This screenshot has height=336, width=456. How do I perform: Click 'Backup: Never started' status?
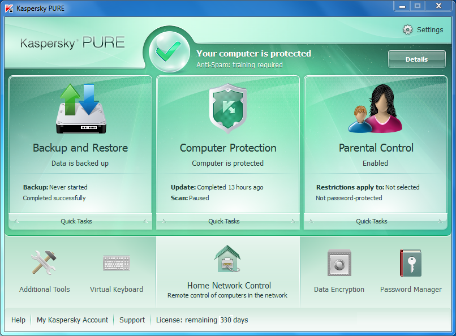(55, 187)
